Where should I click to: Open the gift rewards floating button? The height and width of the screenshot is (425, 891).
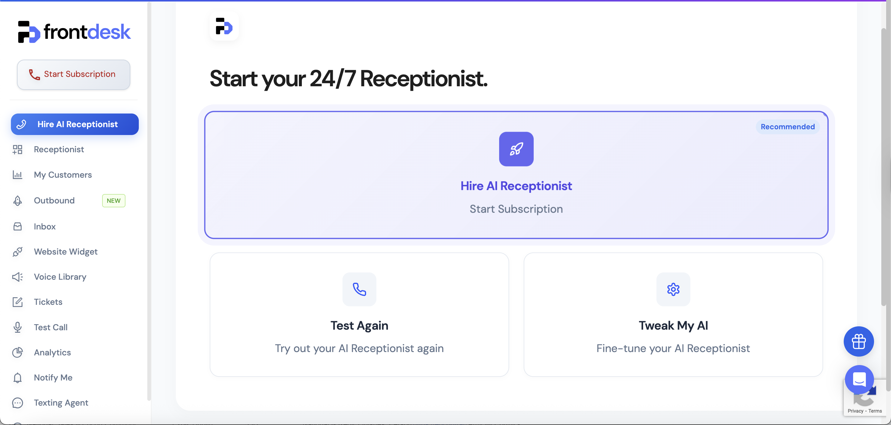coord(859,341)
